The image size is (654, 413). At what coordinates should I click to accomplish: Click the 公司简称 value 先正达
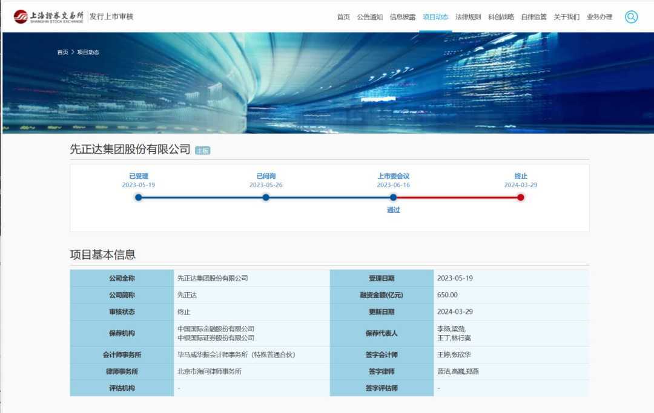(x=187, y=294)
